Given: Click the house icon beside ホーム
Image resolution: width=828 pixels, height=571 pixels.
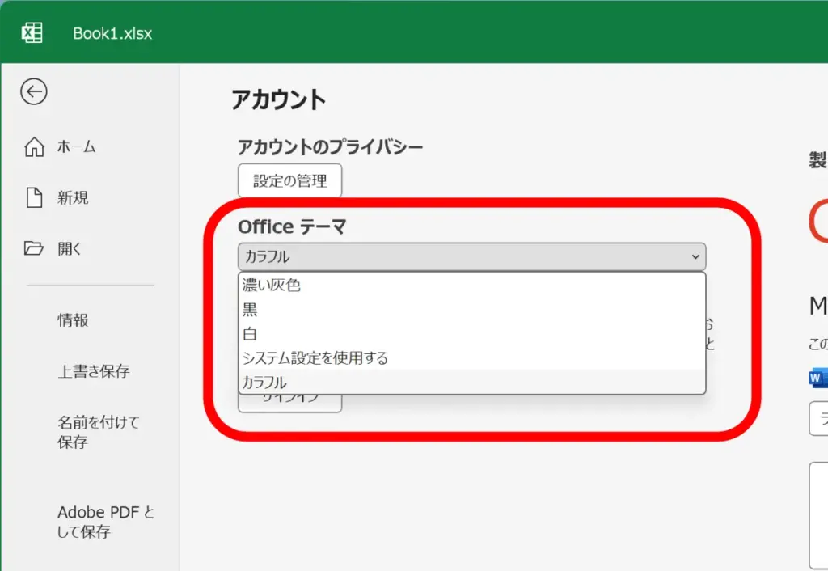Looking at the screenshot, I should 34,147.
